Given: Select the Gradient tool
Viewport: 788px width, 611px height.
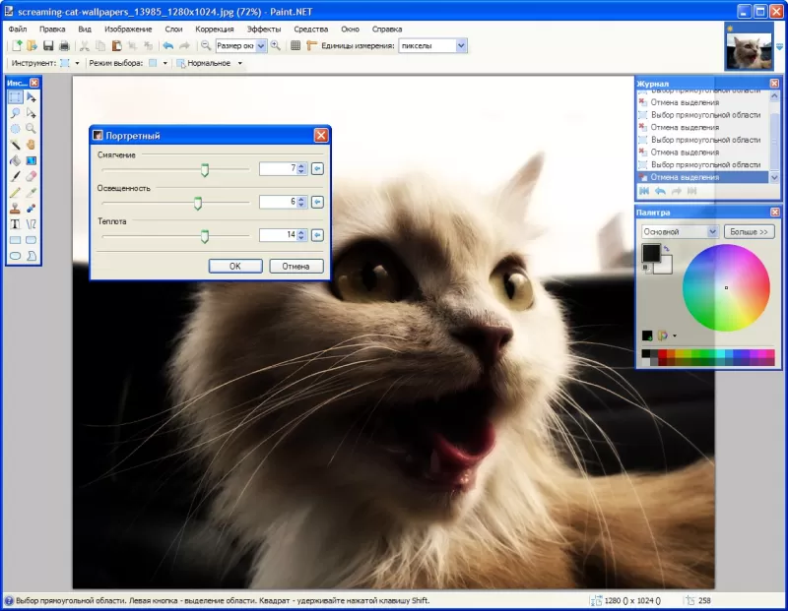Looking at the screenshot, I should [32, 160].
